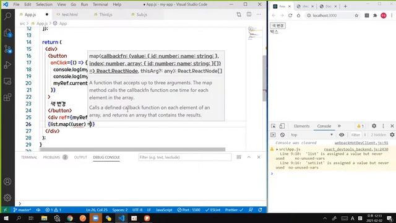Open editor More Actions ellipsis
396x223 pixels.
[x=259, y=14]
